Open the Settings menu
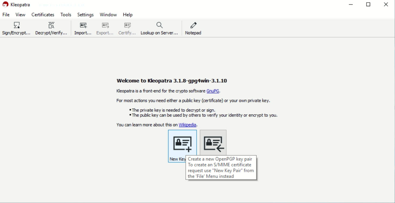This screenshot has height=203, width=395. coord(85,14)
